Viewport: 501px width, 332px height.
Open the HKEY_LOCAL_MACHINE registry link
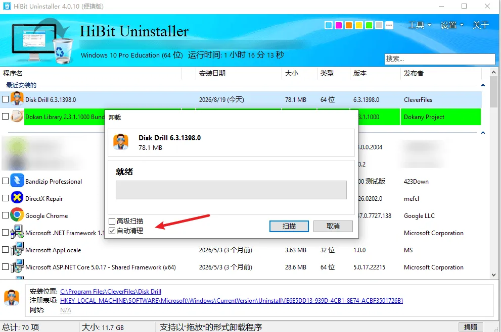pyautogui.click(x=232, y=300)
